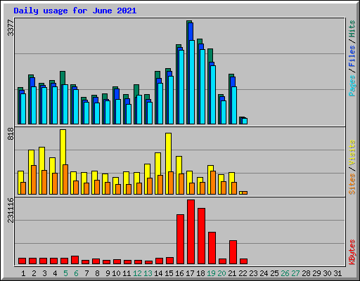Click the KBytes legend label
Viewport: 360px width, 281px height.
click(352, 252)
